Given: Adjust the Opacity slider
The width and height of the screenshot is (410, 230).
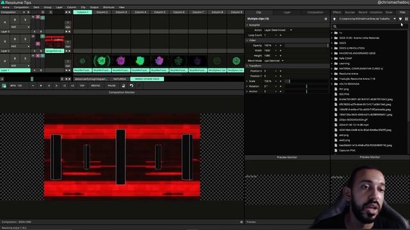Looking at the screenshot, I should pos(306,45).
